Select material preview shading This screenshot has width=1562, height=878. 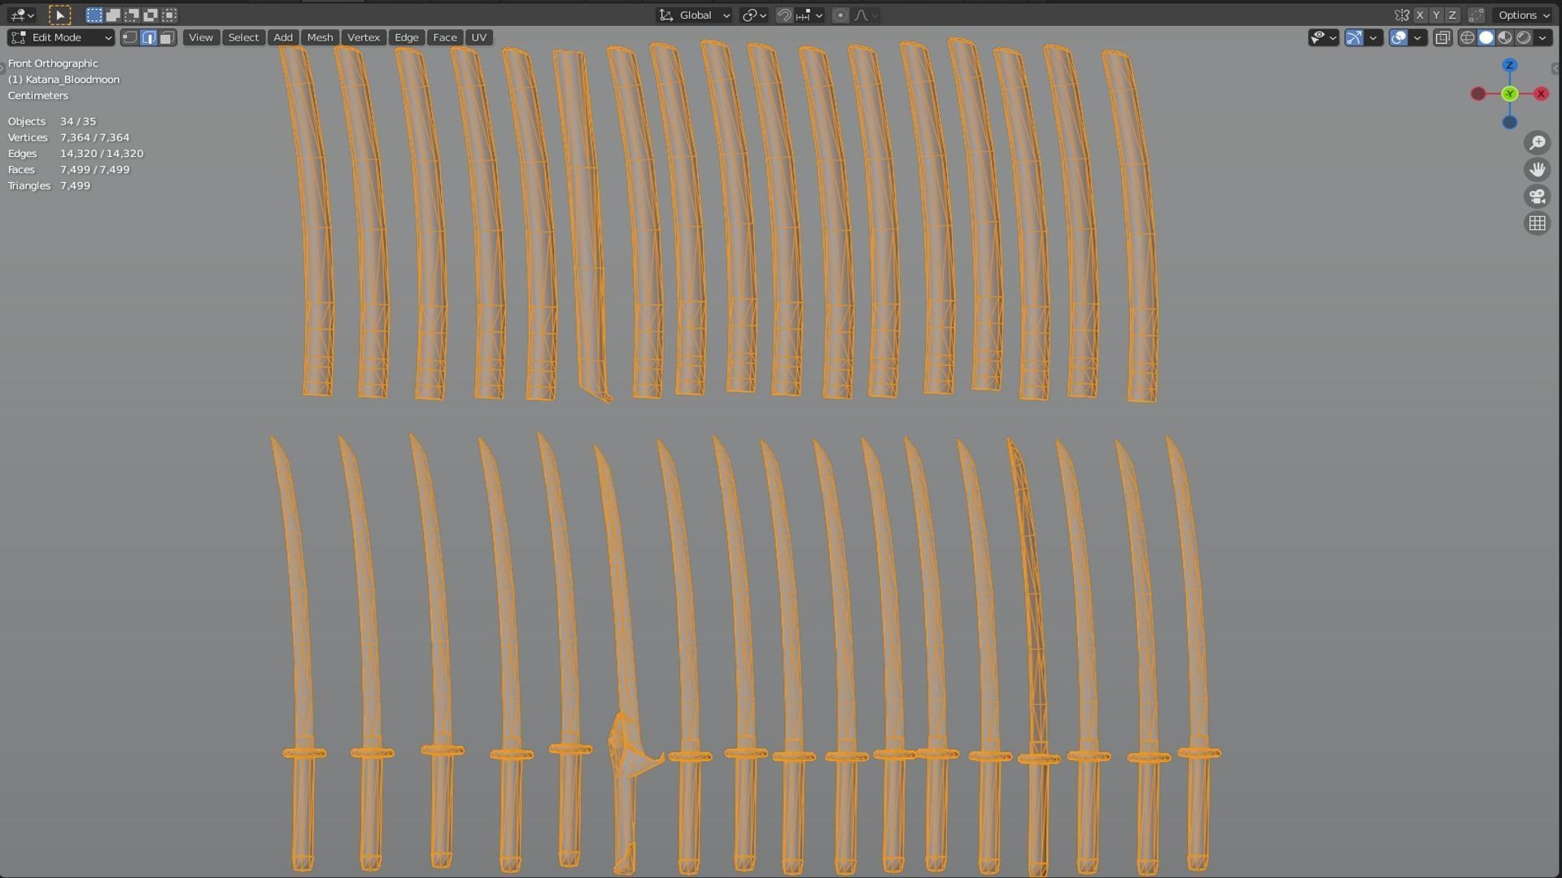click(x=1505, y=37)
